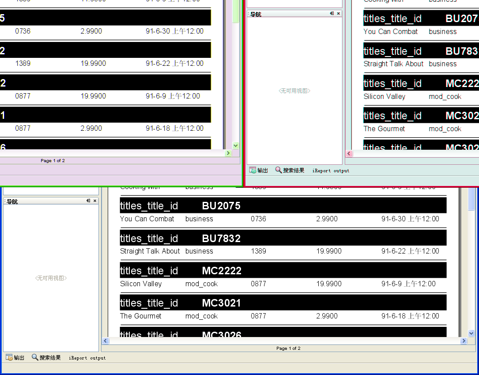The image size is (479, 375).
Task: Click 'Straight Talk About' in the bottom window
Action: click(x=150, y=251)
